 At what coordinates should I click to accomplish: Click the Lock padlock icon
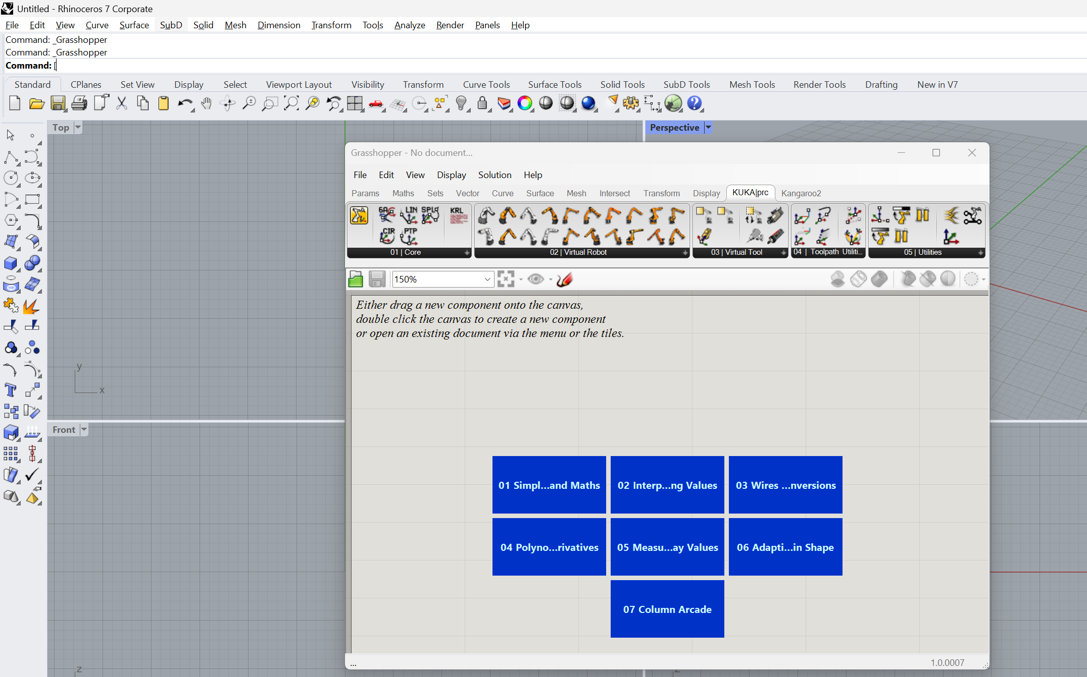[x=482, y=103]
